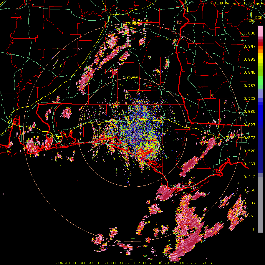Select the 0.253 legend value
This screenshot has width=265, height=265.
click(249, 216)
